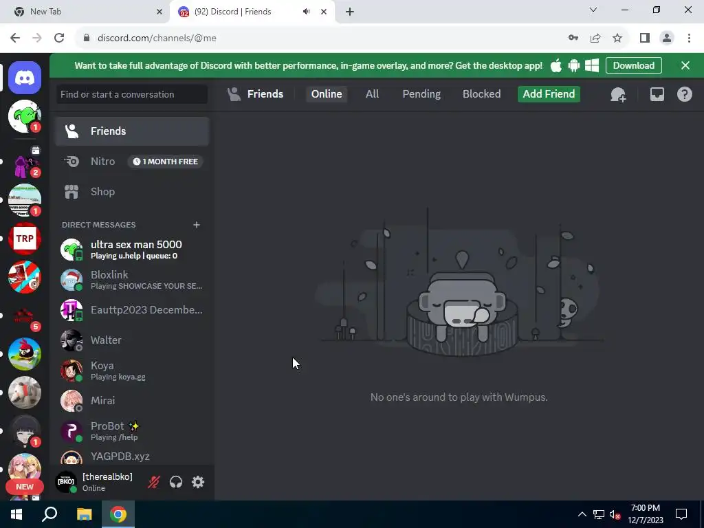
Task: Click the Windows download icon in banner
Action: (592, 65)
